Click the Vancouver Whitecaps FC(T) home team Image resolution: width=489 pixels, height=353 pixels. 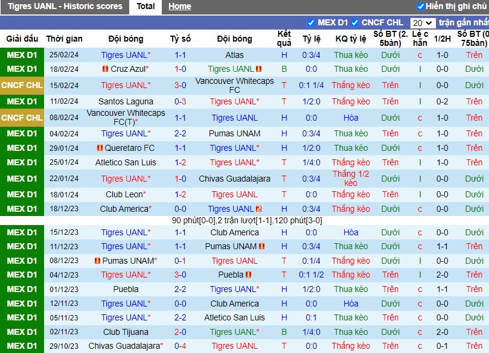(126, 118)
